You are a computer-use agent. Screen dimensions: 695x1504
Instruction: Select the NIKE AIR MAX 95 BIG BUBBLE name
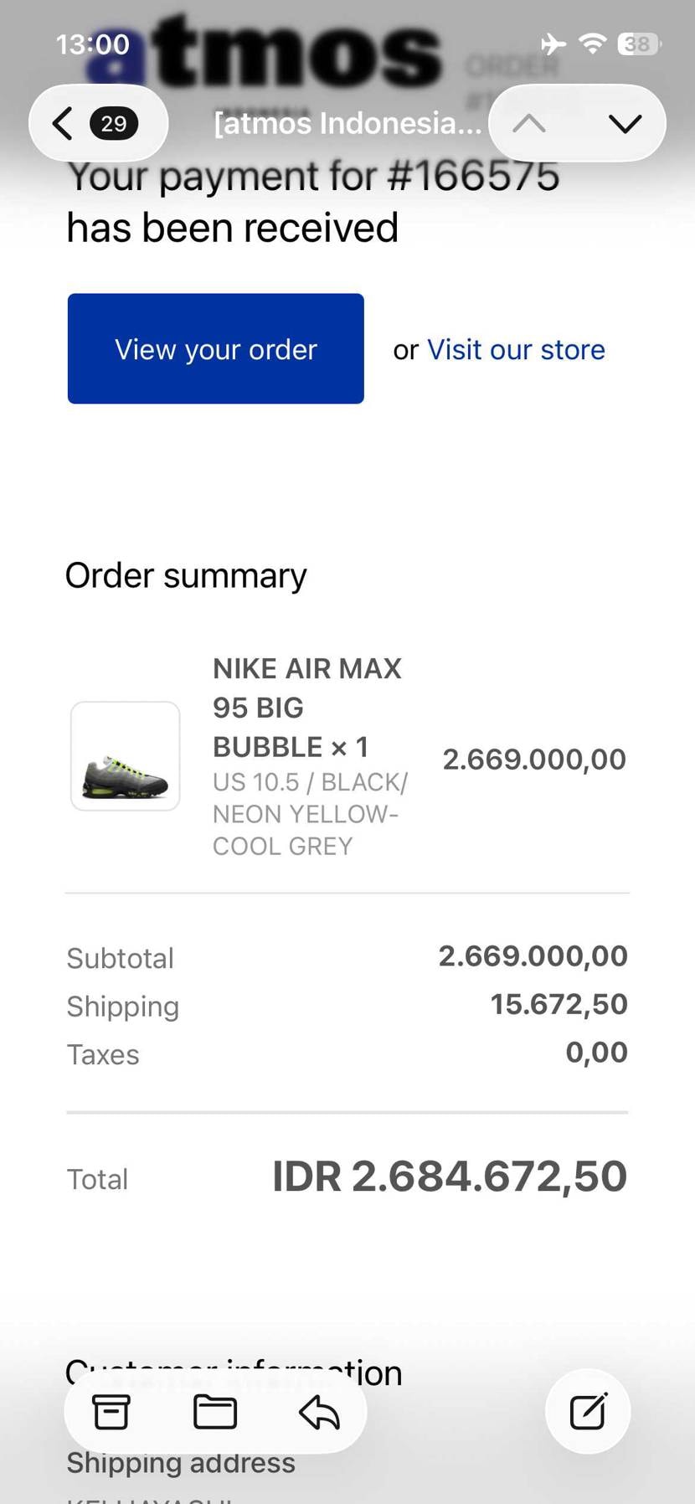click(306, 708)
